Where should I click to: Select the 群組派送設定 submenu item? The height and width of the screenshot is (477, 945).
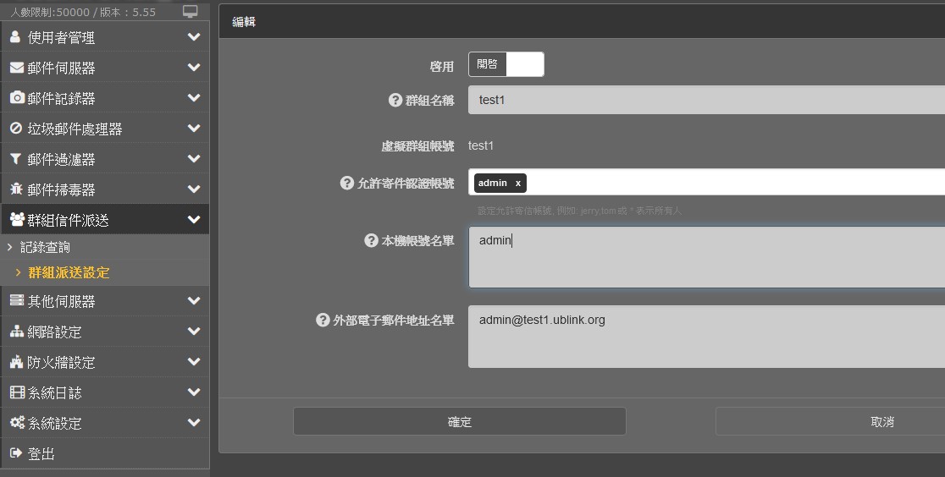tap(69, 272)
